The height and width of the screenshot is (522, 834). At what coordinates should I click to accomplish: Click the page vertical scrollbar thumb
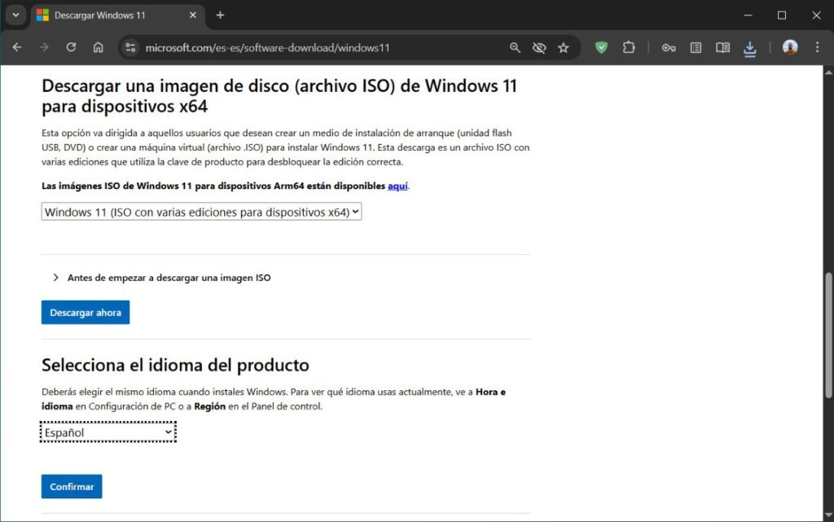click(828, 335)
